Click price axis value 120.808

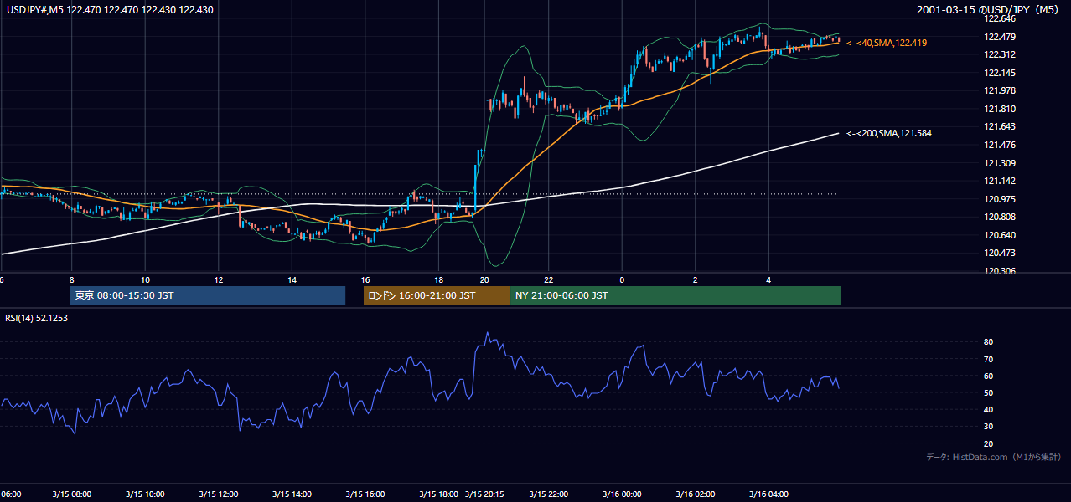click(x=1001, y=217)
